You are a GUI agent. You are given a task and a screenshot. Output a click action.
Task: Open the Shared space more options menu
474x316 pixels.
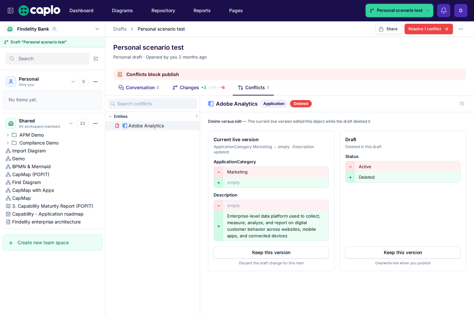coord(95,123)
